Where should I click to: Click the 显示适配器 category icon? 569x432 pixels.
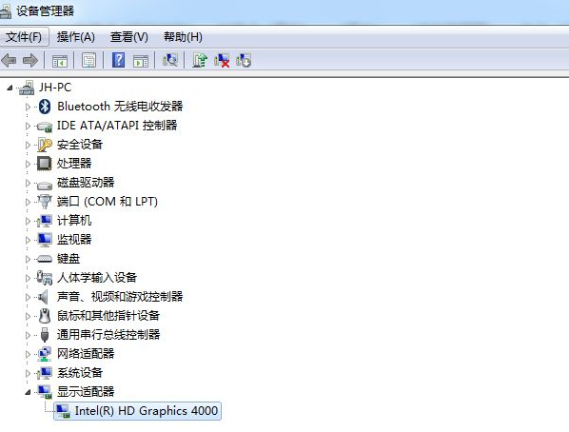pyautogui.click(x=45, y=392)
